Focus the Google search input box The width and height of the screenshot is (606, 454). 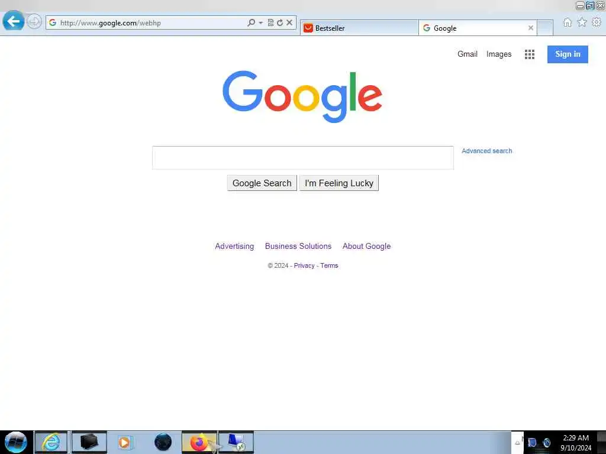[x=302, y=157]
